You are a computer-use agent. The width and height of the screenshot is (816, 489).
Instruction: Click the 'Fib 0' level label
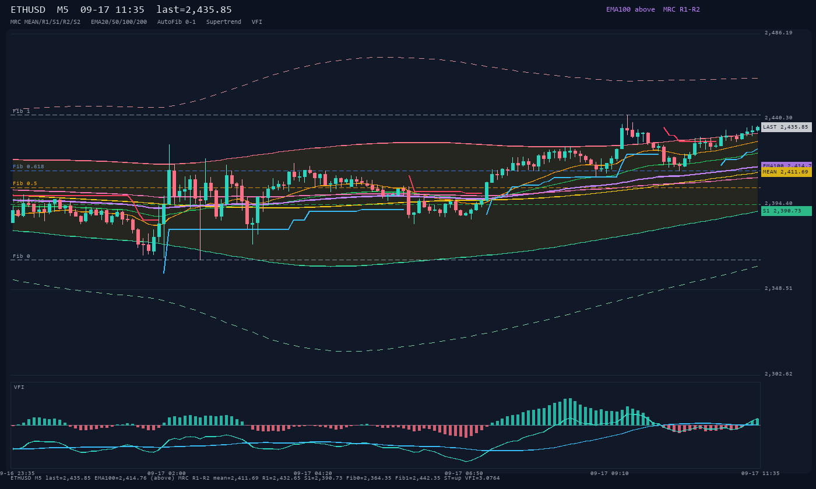click(x=22, y=256)
